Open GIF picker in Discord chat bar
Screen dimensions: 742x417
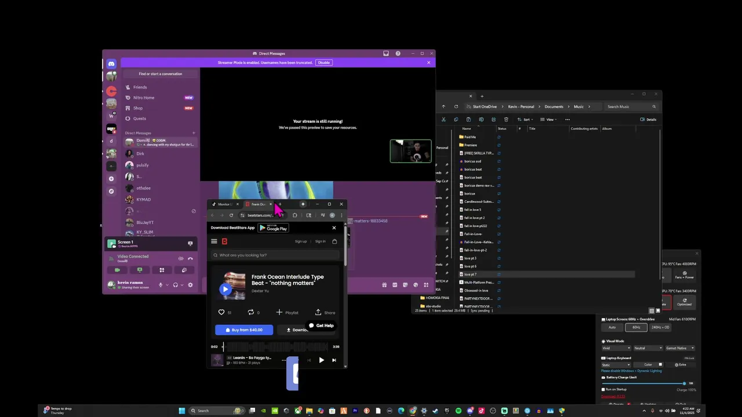395,284
